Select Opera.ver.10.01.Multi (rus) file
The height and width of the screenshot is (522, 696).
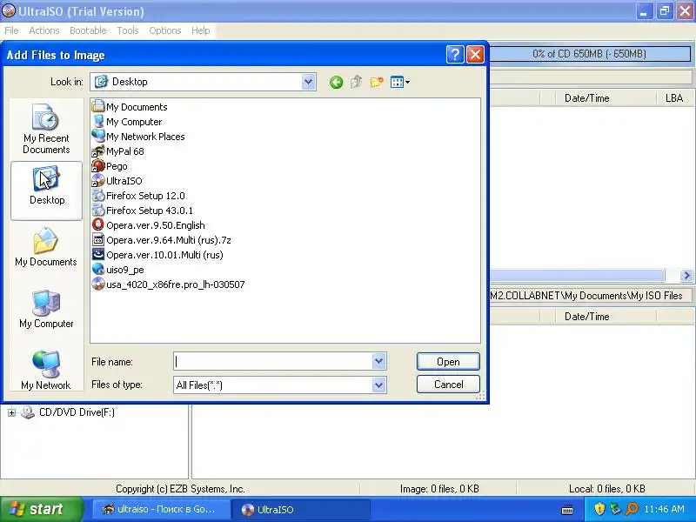pyautogui.click(x=157, y=255)
